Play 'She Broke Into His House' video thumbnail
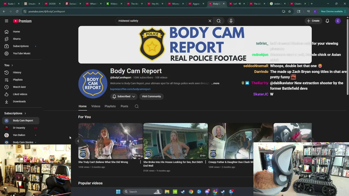Screen dimensions: 349x196 click(x=176, y=141)
